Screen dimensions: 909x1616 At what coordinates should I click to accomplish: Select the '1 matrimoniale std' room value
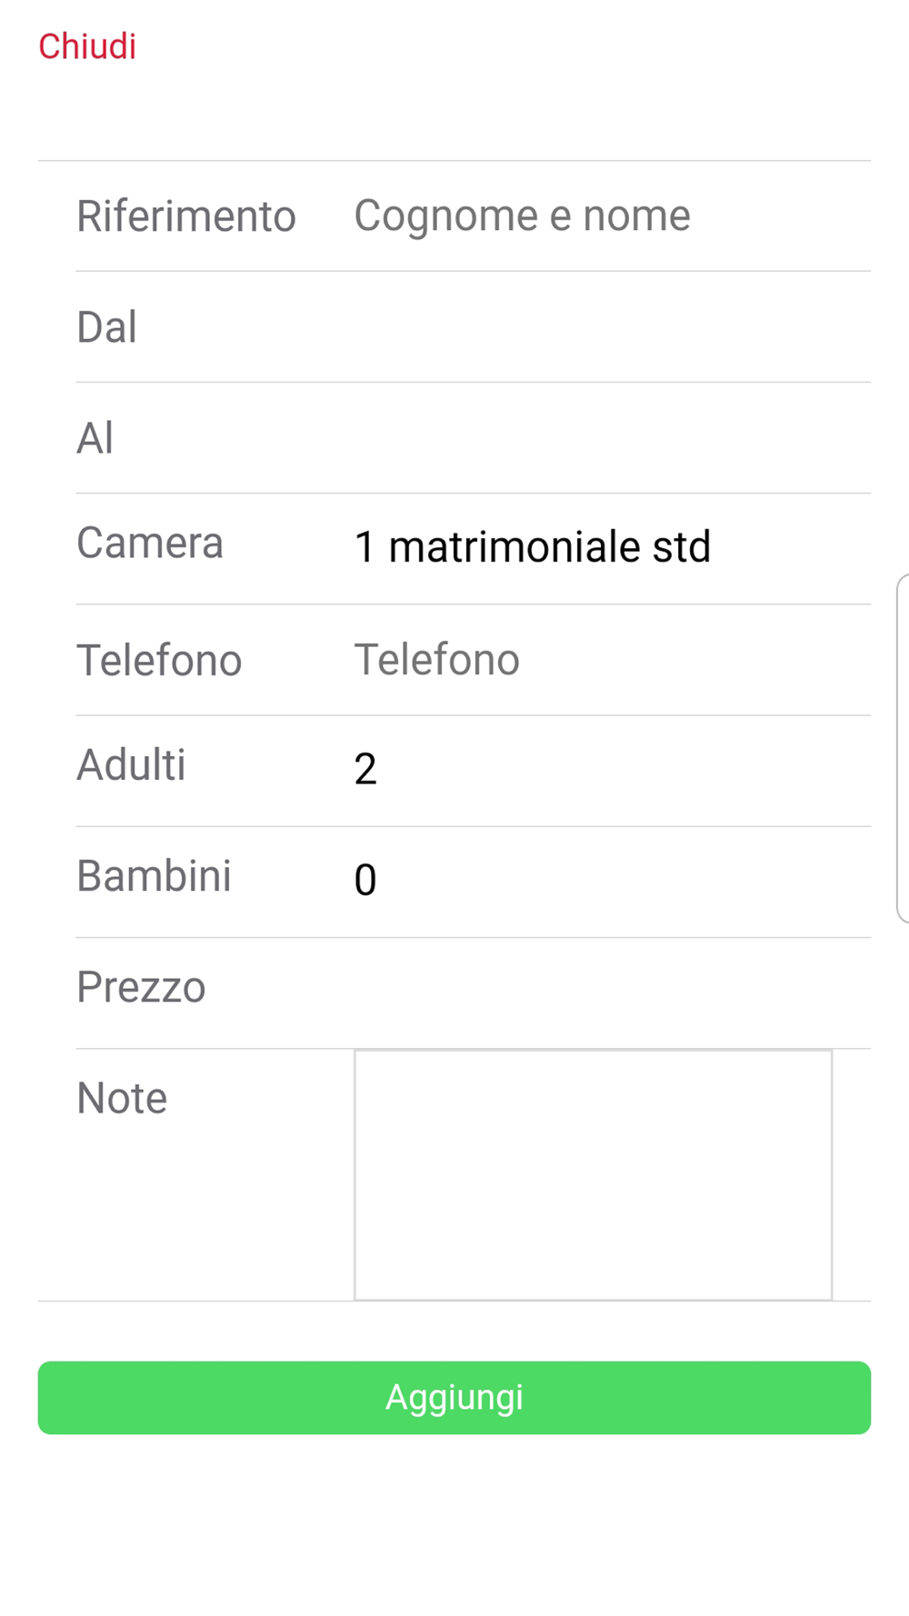[x=533, y=547]
